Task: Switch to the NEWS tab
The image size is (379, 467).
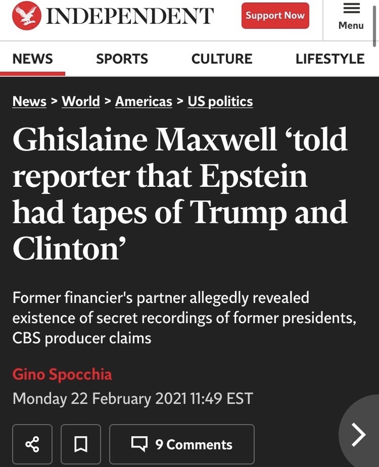Action: click(32, 59)
